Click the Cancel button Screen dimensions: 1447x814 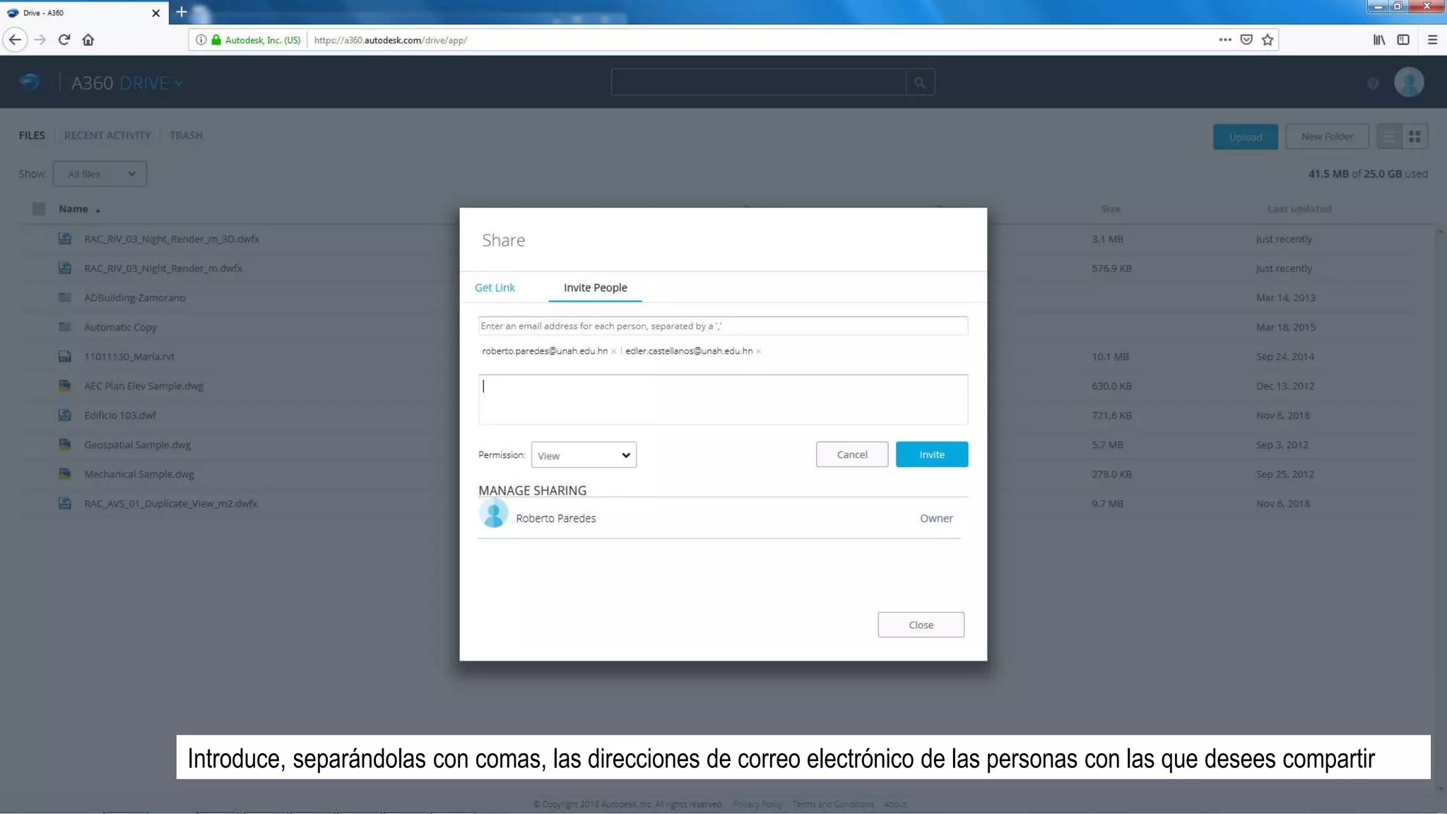tap(852, 454)
